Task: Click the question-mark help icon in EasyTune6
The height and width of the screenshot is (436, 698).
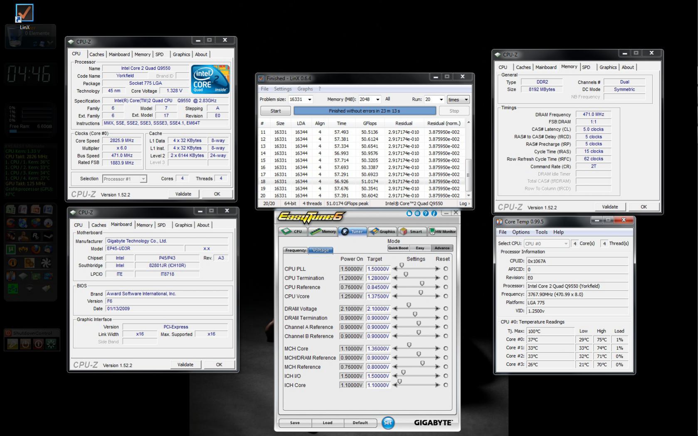Action: point(426,213)
